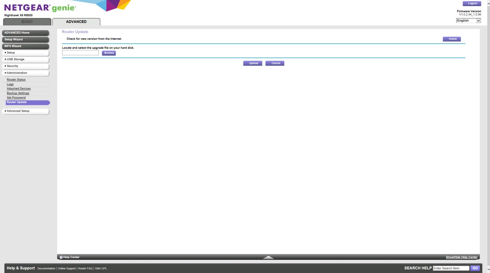Expand the Advanced Setup section
490x273 pixels.
point(26,111)
